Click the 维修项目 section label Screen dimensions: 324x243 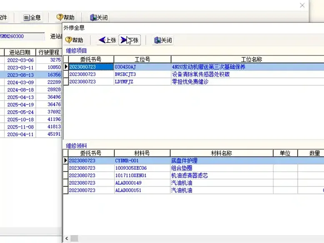[x=76, y=51]
